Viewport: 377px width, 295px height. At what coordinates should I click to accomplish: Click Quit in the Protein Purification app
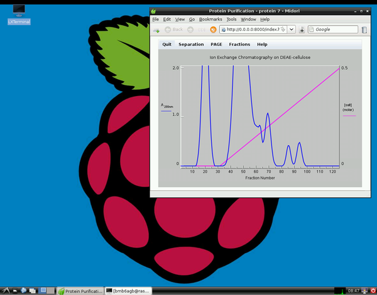(x=167, y=45)
